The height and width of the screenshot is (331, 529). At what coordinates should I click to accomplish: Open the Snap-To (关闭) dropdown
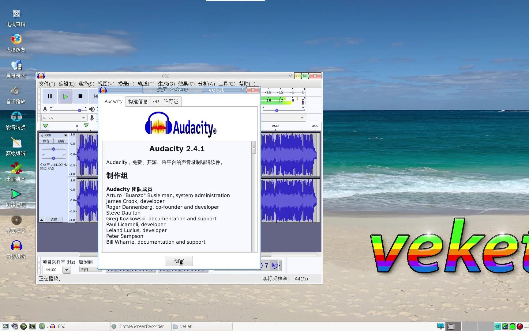pos(90,270)
